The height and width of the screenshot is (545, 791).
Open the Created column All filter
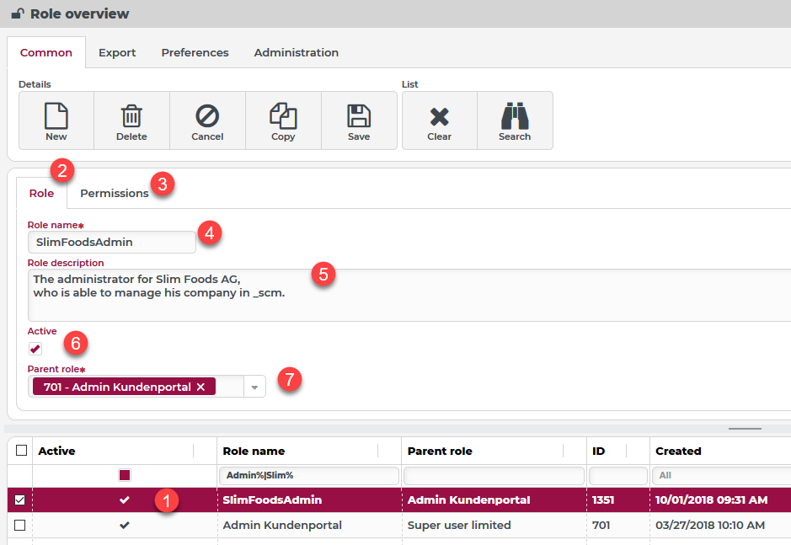pos(720,476)
